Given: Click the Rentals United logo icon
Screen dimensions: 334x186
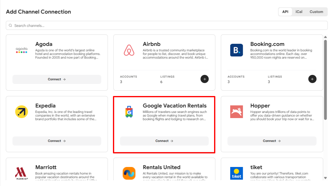Looking at the screenshot, I should (129, 173).
